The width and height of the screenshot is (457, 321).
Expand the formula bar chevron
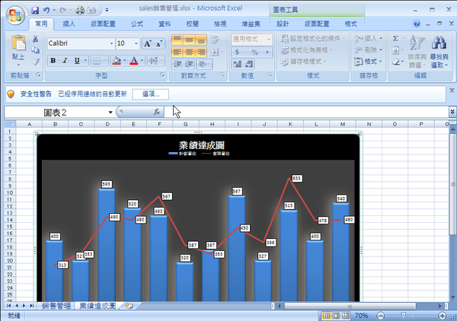(452, 112)
